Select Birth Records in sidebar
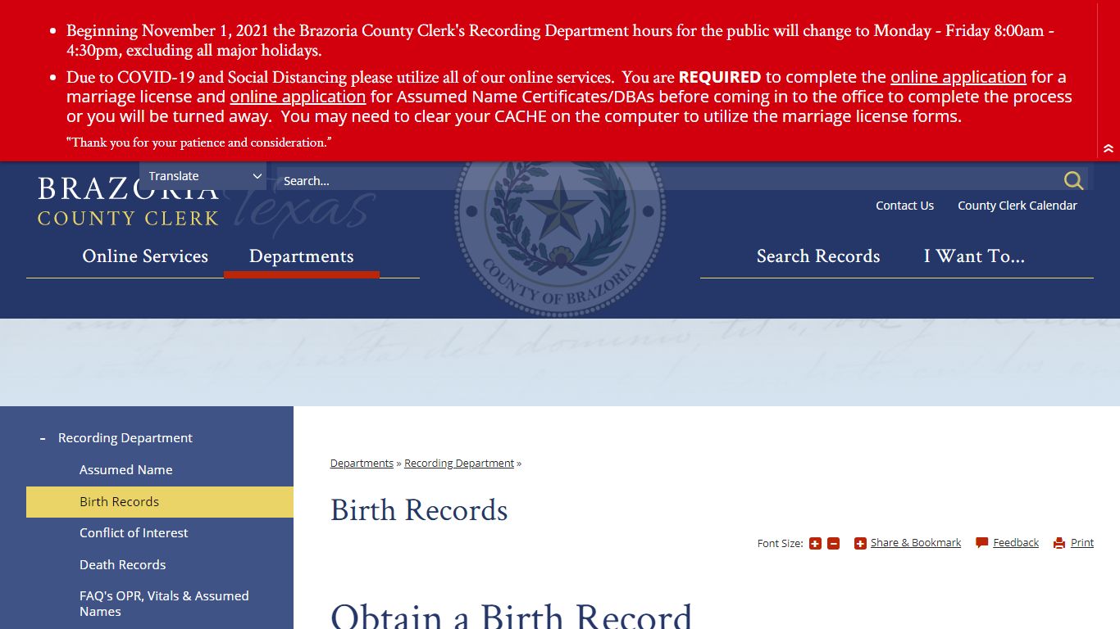The width and height of the screenshot is (1120, 629). point(160,502)
